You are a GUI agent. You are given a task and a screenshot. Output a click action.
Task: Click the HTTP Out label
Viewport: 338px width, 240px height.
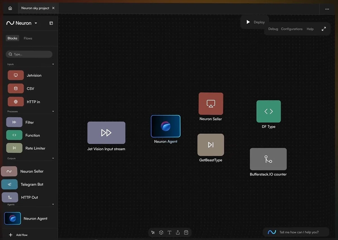(30, 197)
